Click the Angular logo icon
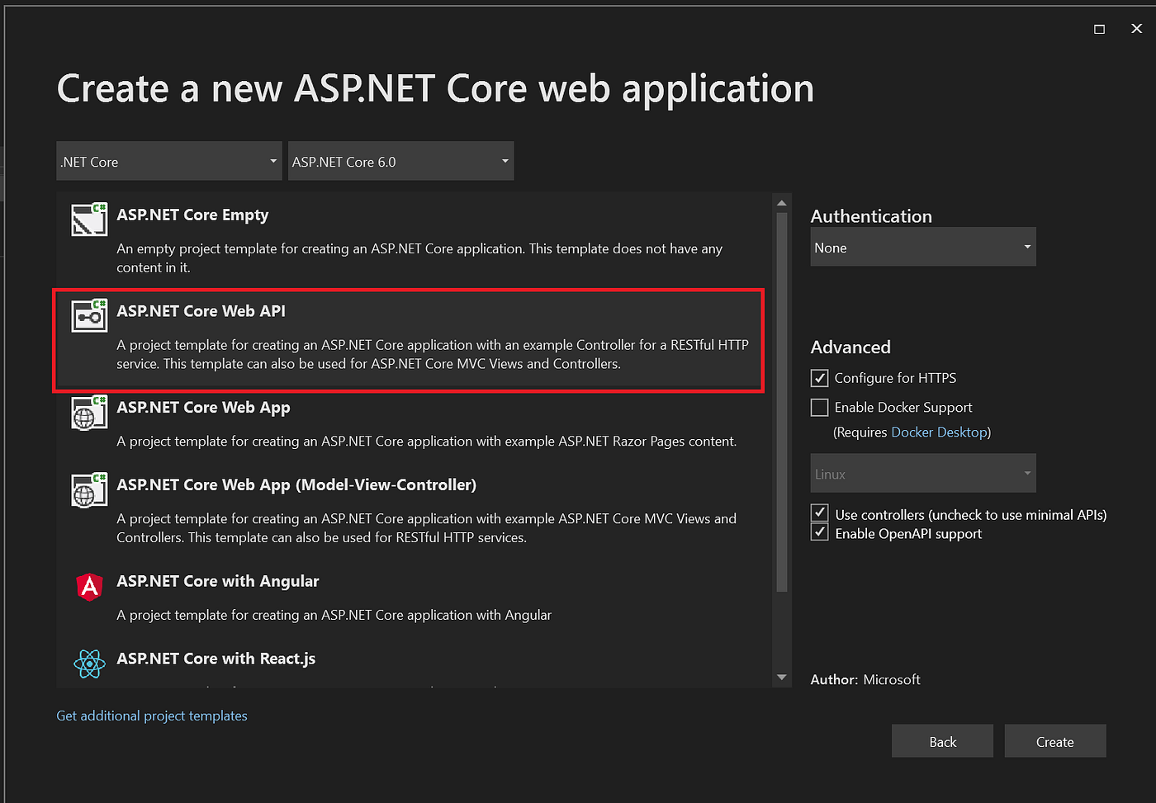Image resolution: width=1156 pixels, height=803 pixels. [x=89, y=587]
